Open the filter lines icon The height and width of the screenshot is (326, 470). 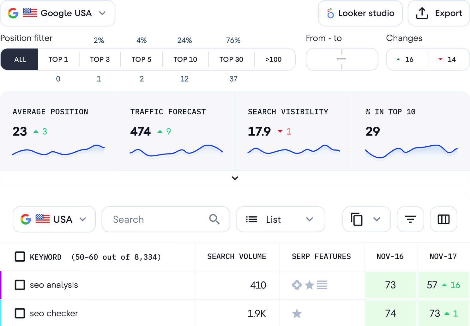[x=410, y=219]
